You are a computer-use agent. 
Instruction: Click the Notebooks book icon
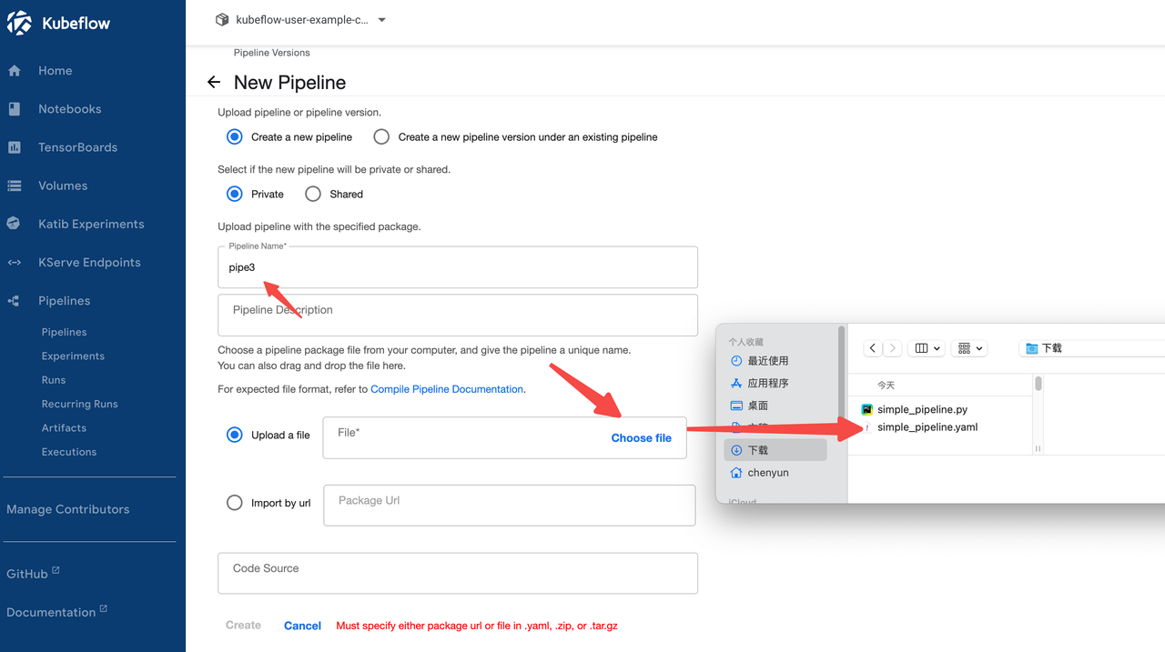click(x=14, y=109)
